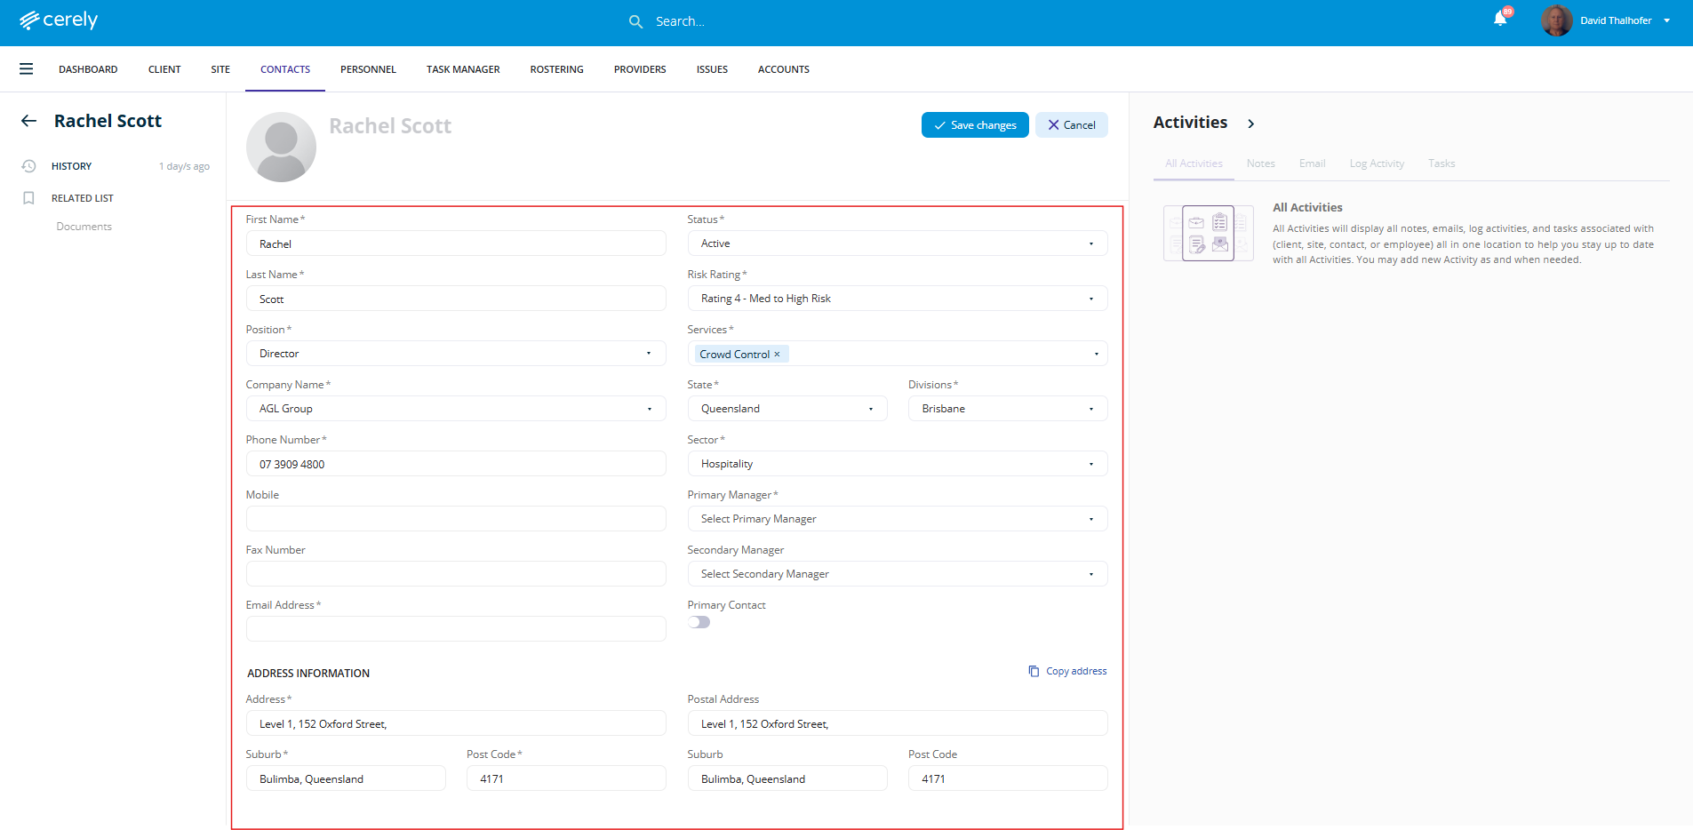Open the Issues menu
The image size is (1693, 830).
(712, 69)
